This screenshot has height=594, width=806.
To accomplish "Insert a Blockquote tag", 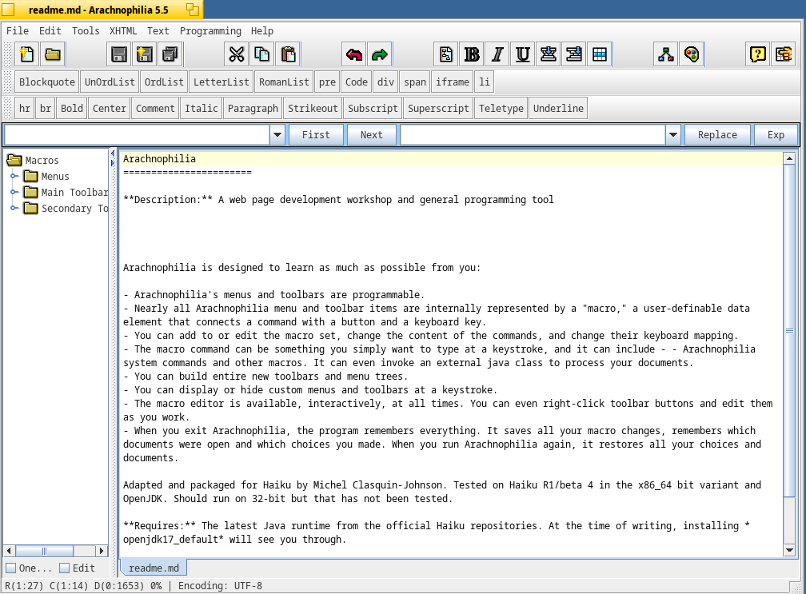I will coord(46,82).
